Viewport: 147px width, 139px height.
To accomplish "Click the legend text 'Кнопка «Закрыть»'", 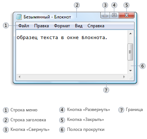I will coord(86,119).
